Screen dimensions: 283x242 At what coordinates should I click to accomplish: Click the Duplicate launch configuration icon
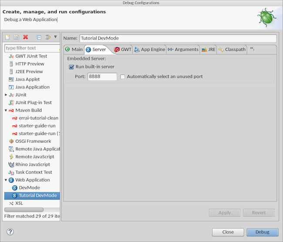17,37
